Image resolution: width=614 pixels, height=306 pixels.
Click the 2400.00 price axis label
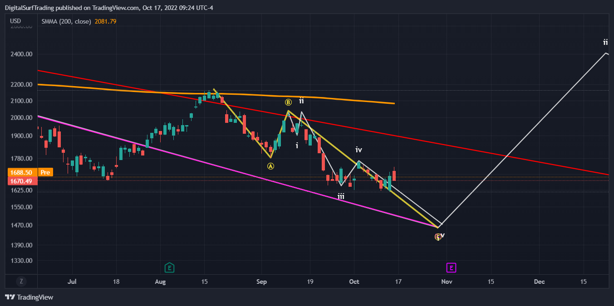(x=22, y=54)
